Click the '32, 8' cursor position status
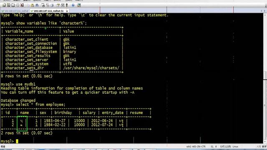Image resolution: width=267 pixels, height=150 pixels. (x=214, y=147)
